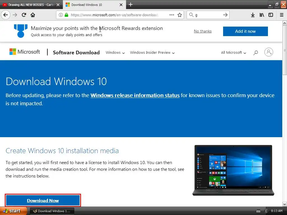Open the Windows start button
Image resolution: width=287 pixels, height=215 pixels.
13,211
